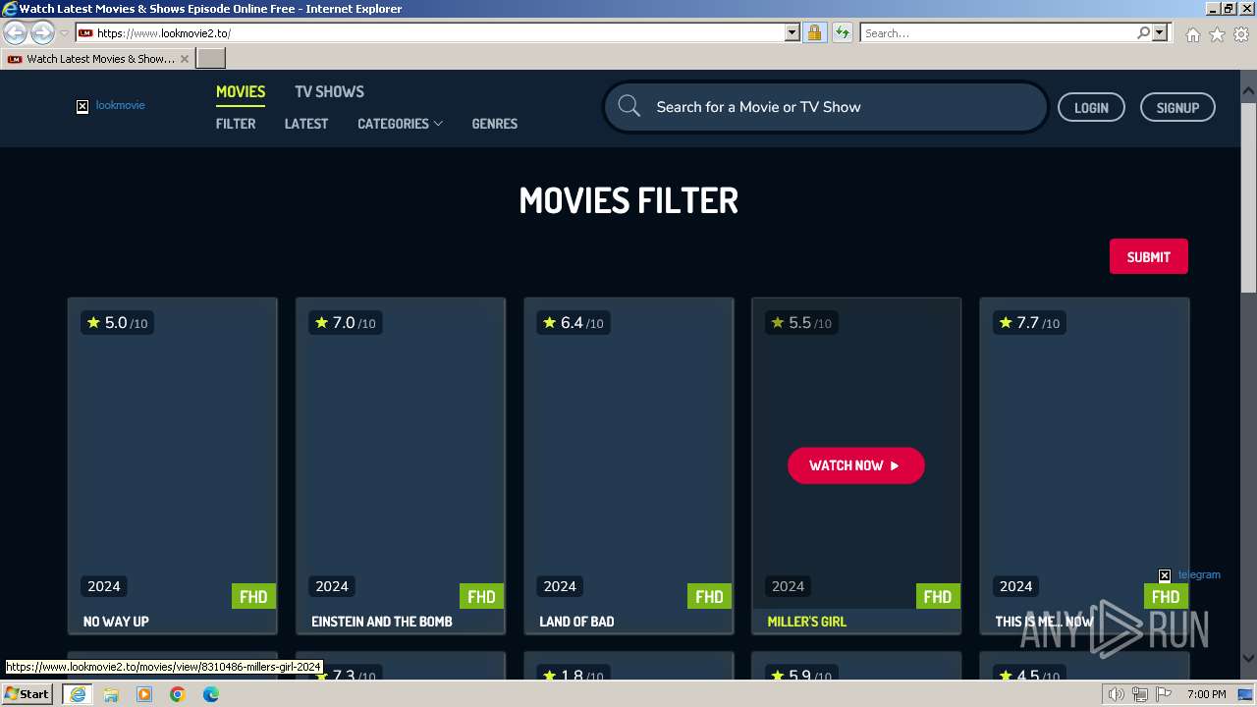Click the red Submit button
This screenshot has width=1257, height=707.
1149,257
